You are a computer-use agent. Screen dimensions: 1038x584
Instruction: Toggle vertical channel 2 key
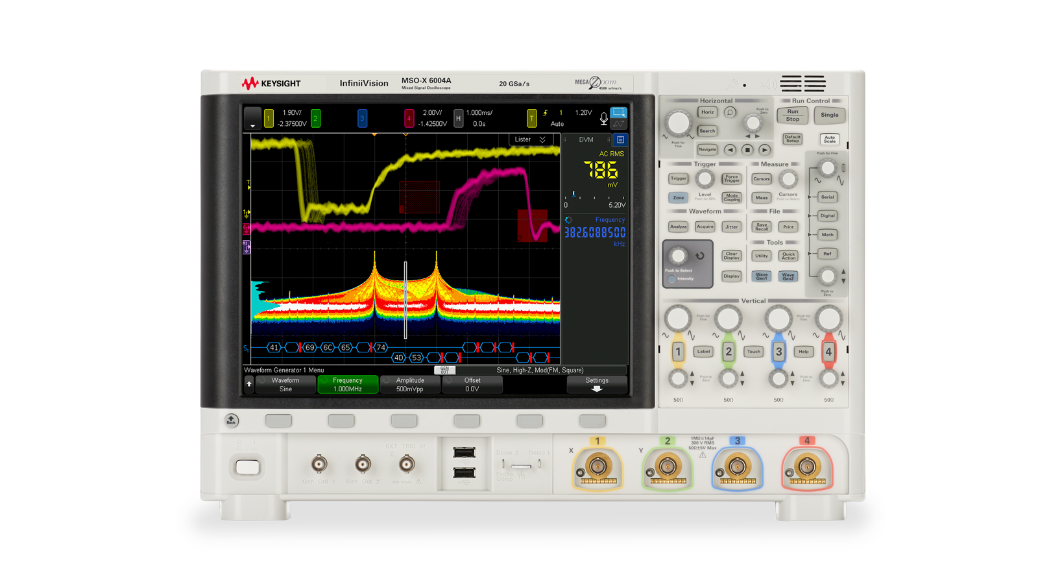(728, 352)
